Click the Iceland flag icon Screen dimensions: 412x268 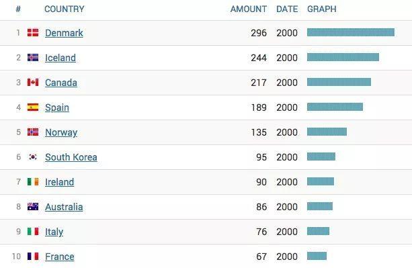(33, 58)
